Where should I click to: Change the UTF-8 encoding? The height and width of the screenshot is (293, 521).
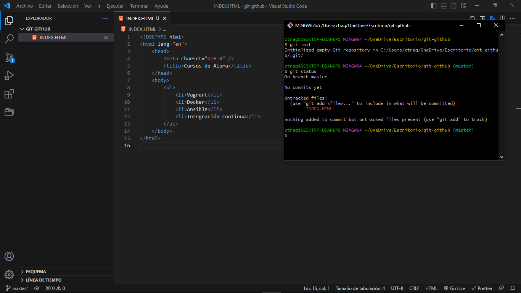coord(397,288)
